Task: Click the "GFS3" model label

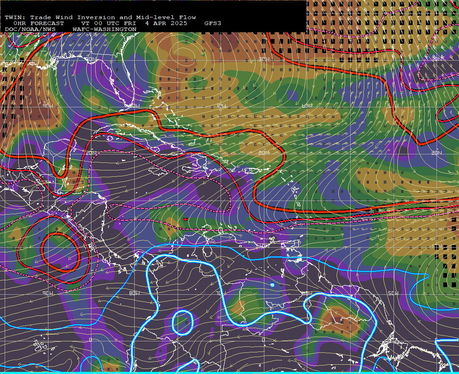Action: [213, 23]
